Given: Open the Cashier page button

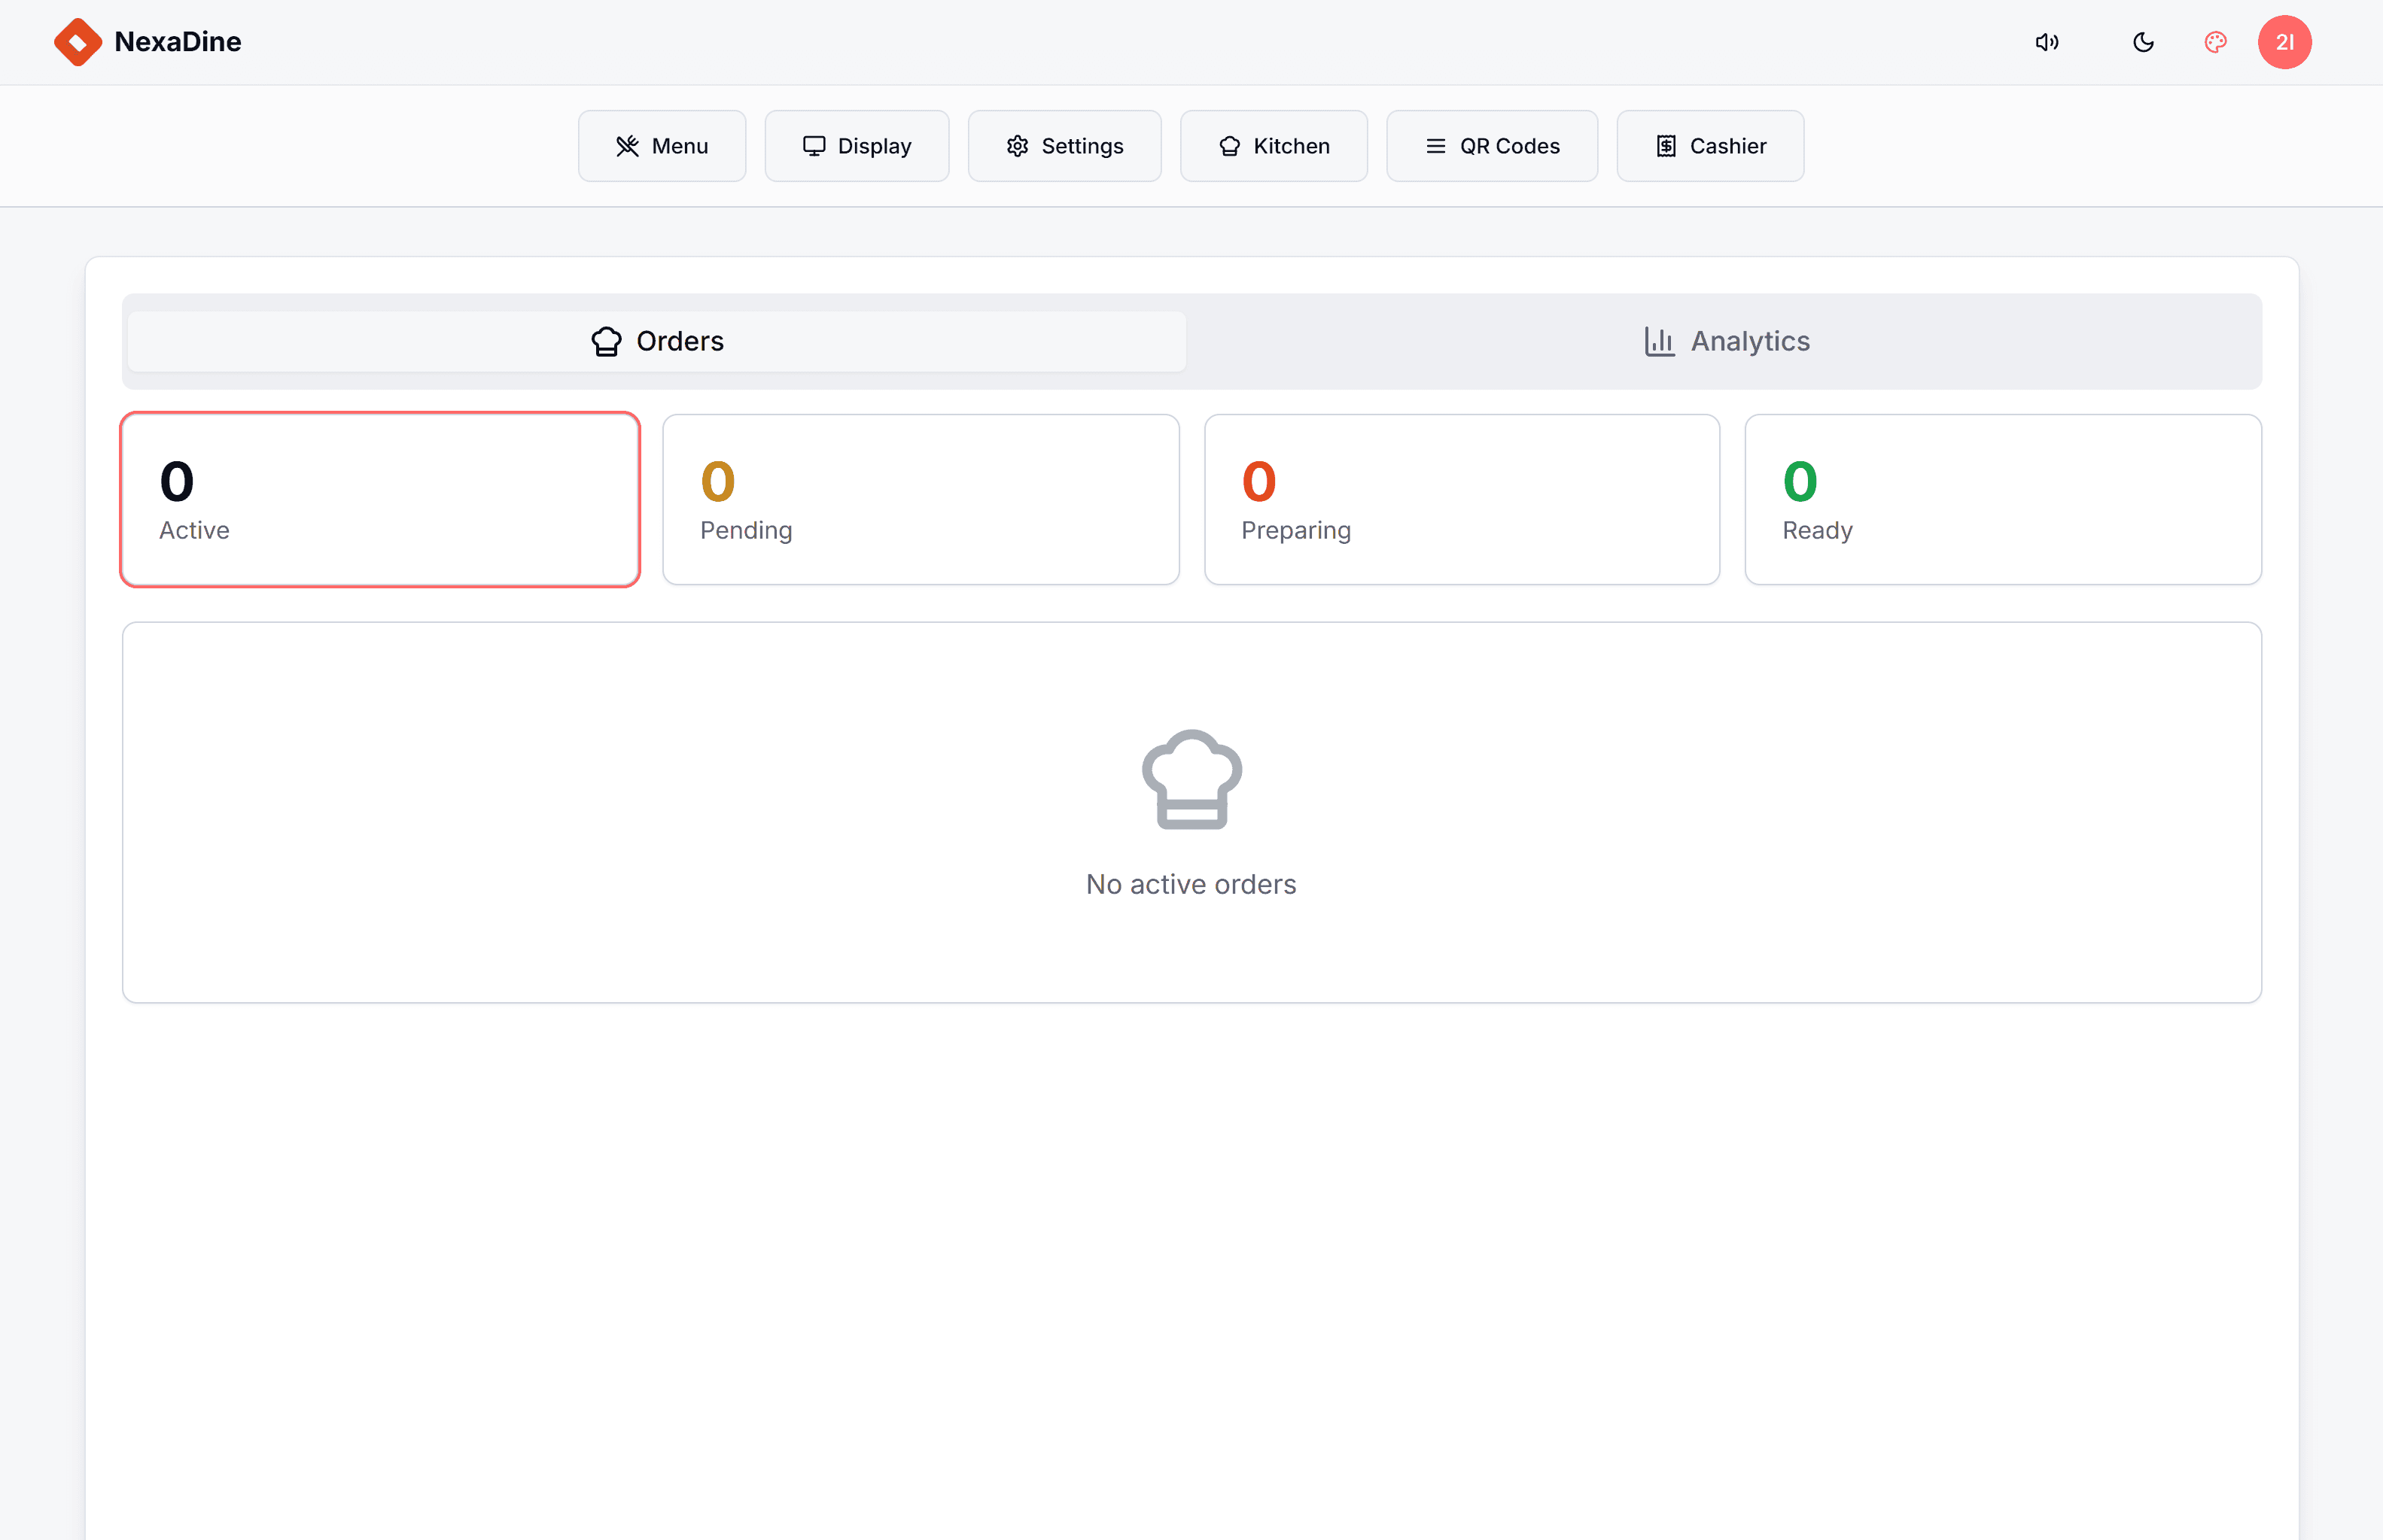Looking at the screenshot, I should tap(1711, 146).
